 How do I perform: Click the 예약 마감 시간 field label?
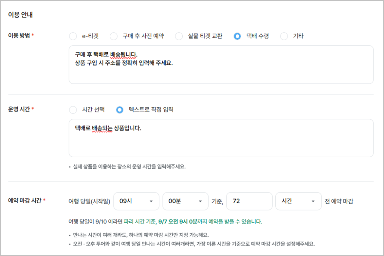click(x=24, y=201)
